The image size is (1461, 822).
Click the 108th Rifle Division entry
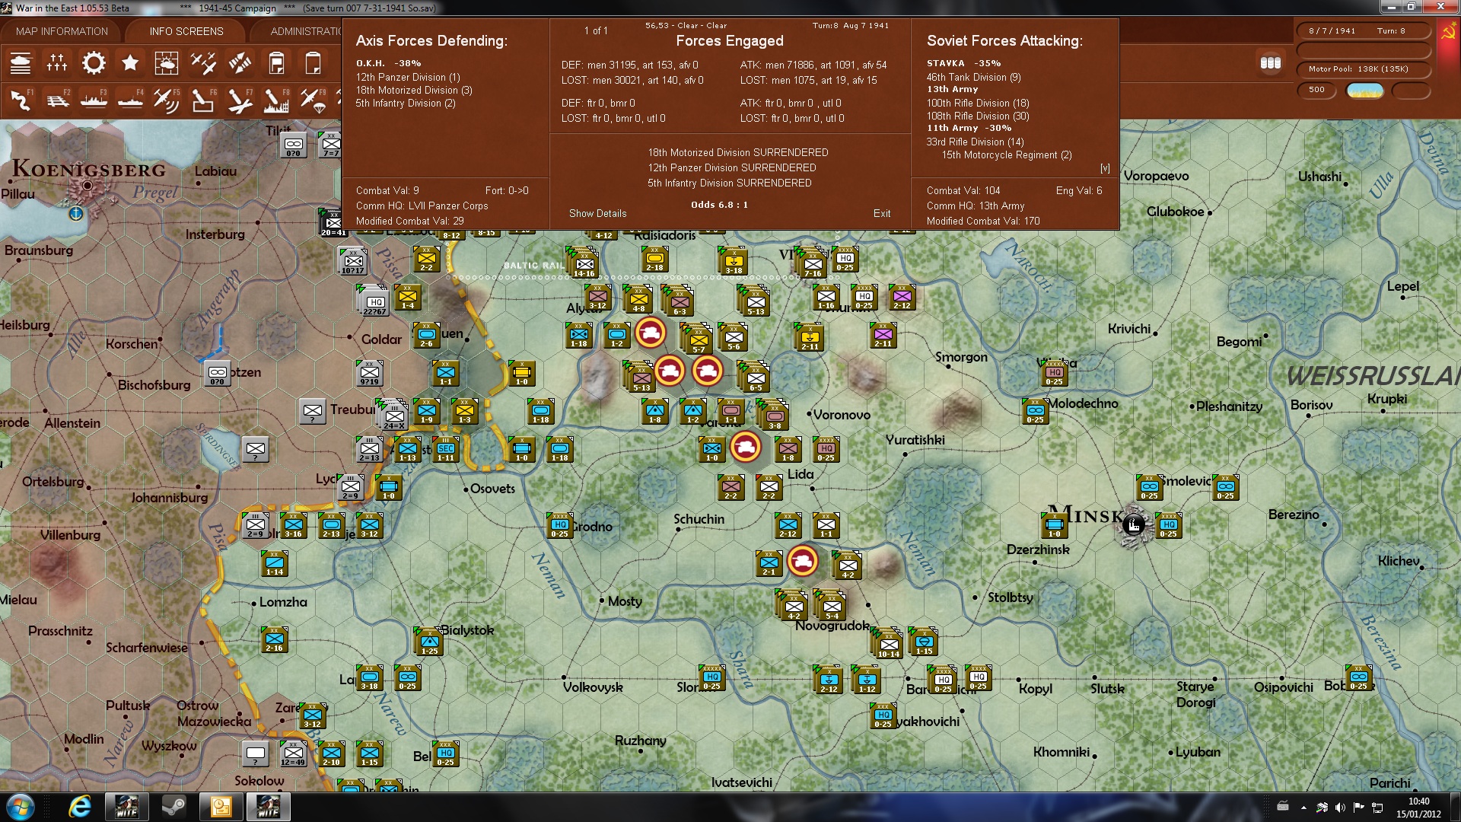(978, 116)
